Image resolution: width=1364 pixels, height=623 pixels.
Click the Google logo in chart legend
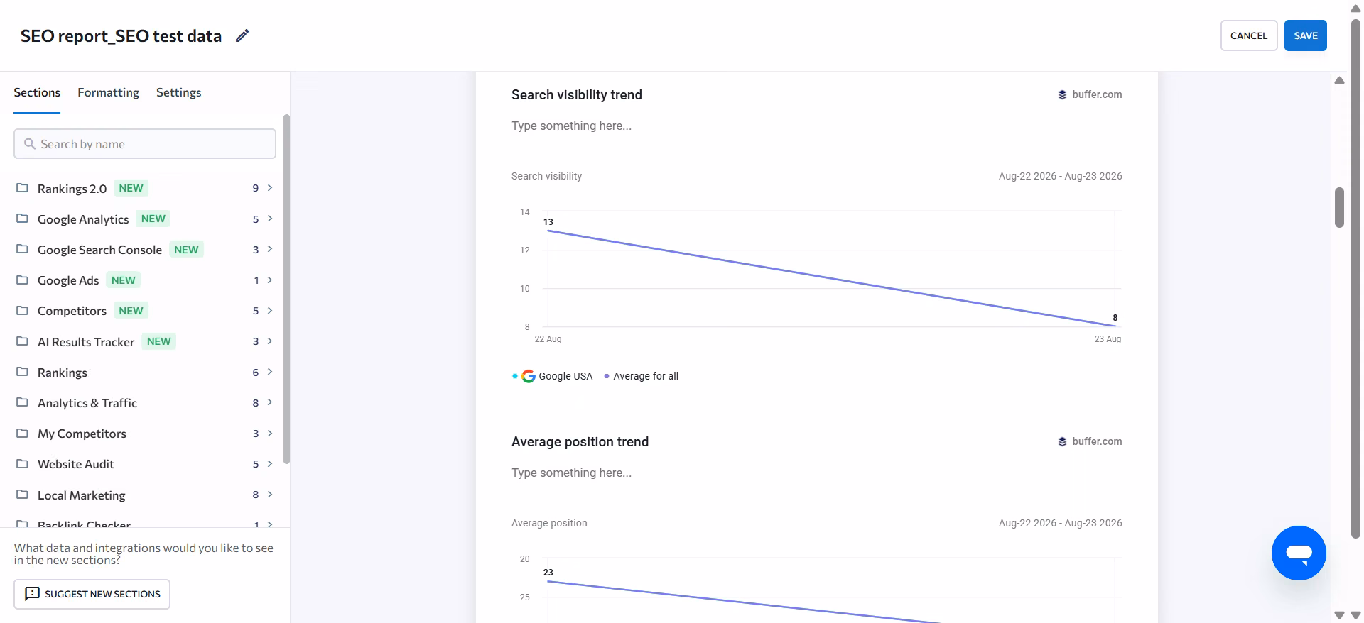(528, 376)
